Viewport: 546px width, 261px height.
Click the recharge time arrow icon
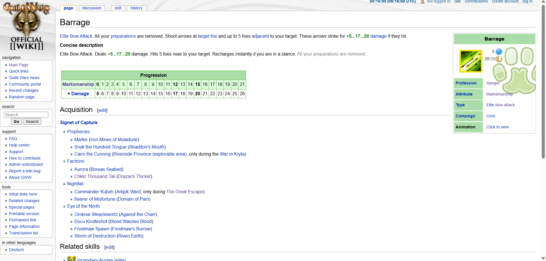tap(499, 59)
